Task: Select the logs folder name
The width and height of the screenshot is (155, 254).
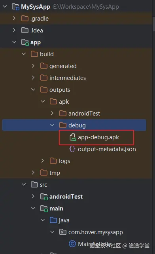Action: (x=64, y=161)
